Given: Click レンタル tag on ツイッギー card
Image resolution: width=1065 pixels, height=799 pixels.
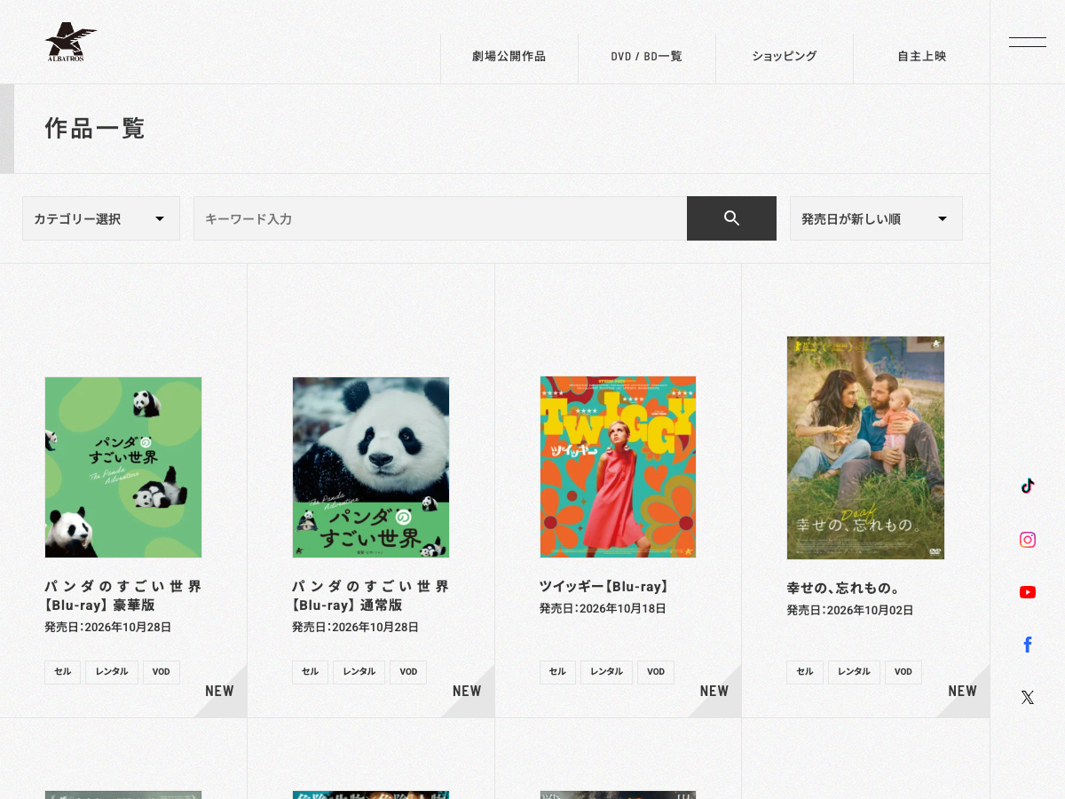Looking at the screenshot, I should (607, 672).
